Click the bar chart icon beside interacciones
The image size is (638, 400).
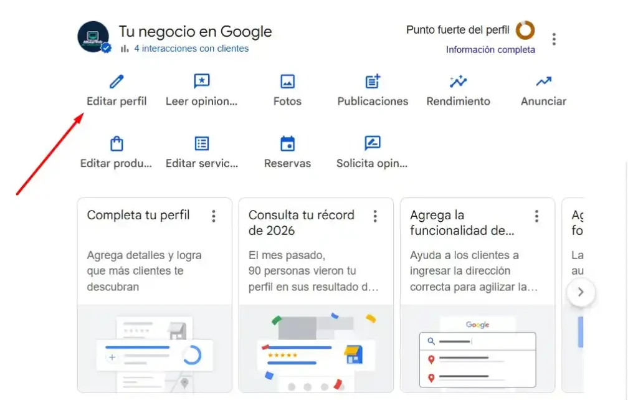(125, 49)
